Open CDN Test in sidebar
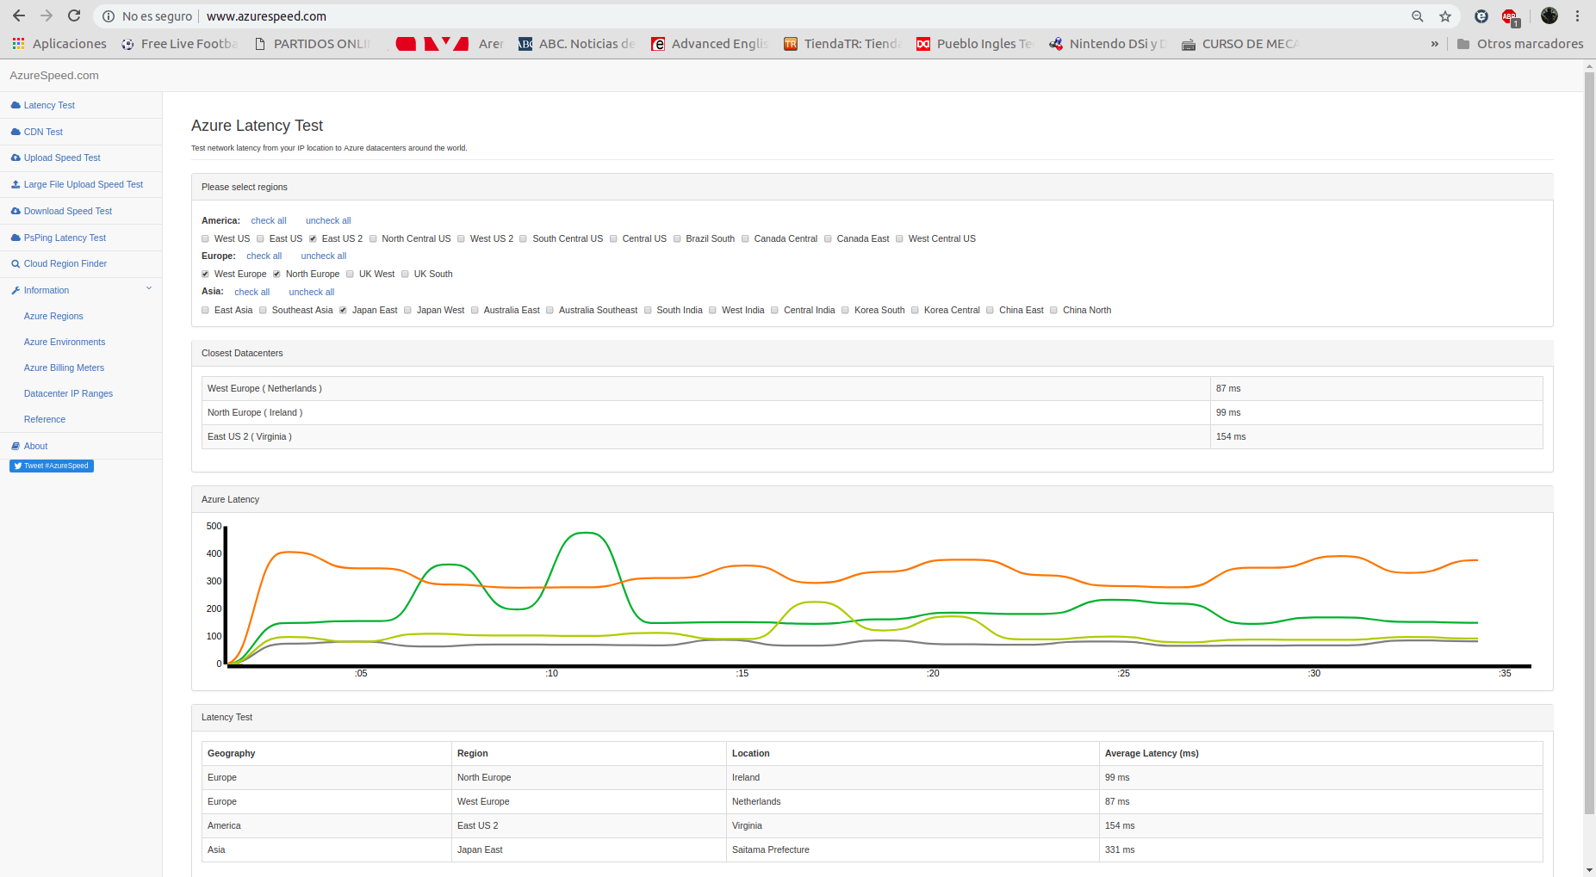Screen dimensions: 1596x877 [43, 132]
